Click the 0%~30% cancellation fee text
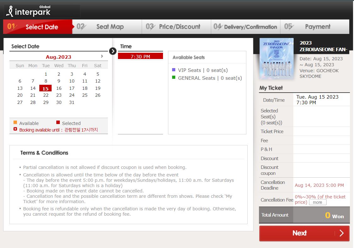This screenshot has height=248, width=354. [x=320, y=199]
